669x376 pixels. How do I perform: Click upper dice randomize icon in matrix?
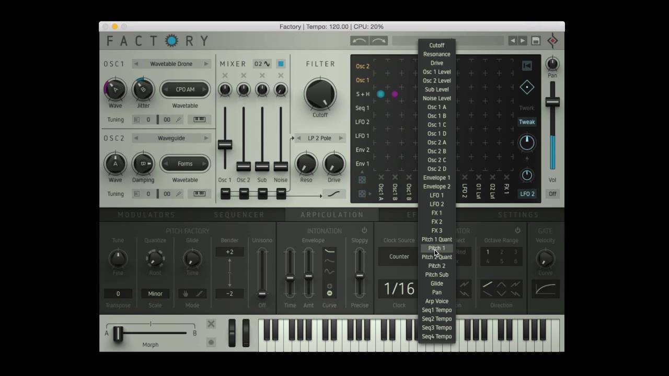362,180
